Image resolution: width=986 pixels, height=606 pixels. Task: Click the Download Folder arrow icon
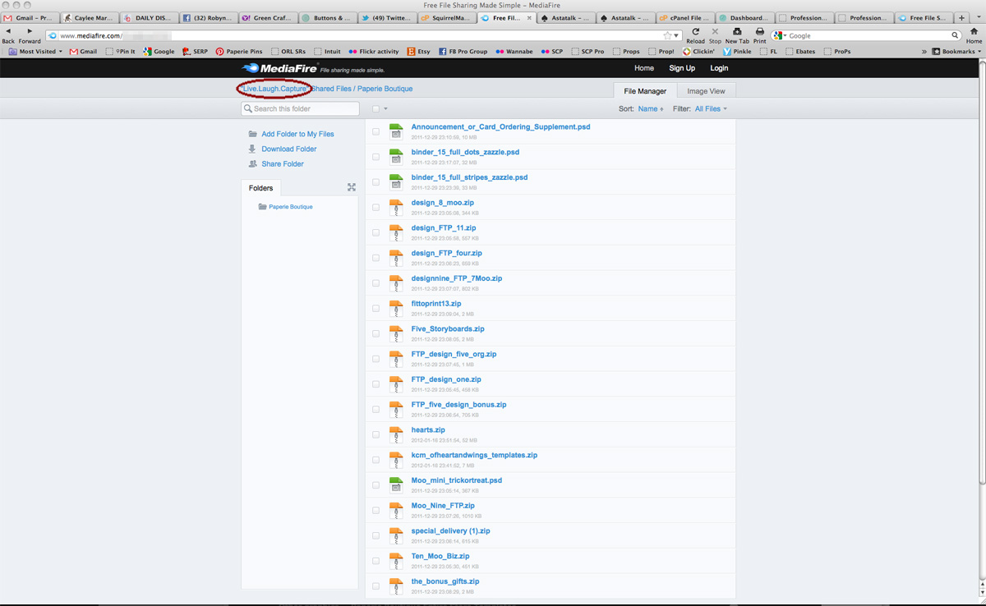click(252, 149)
